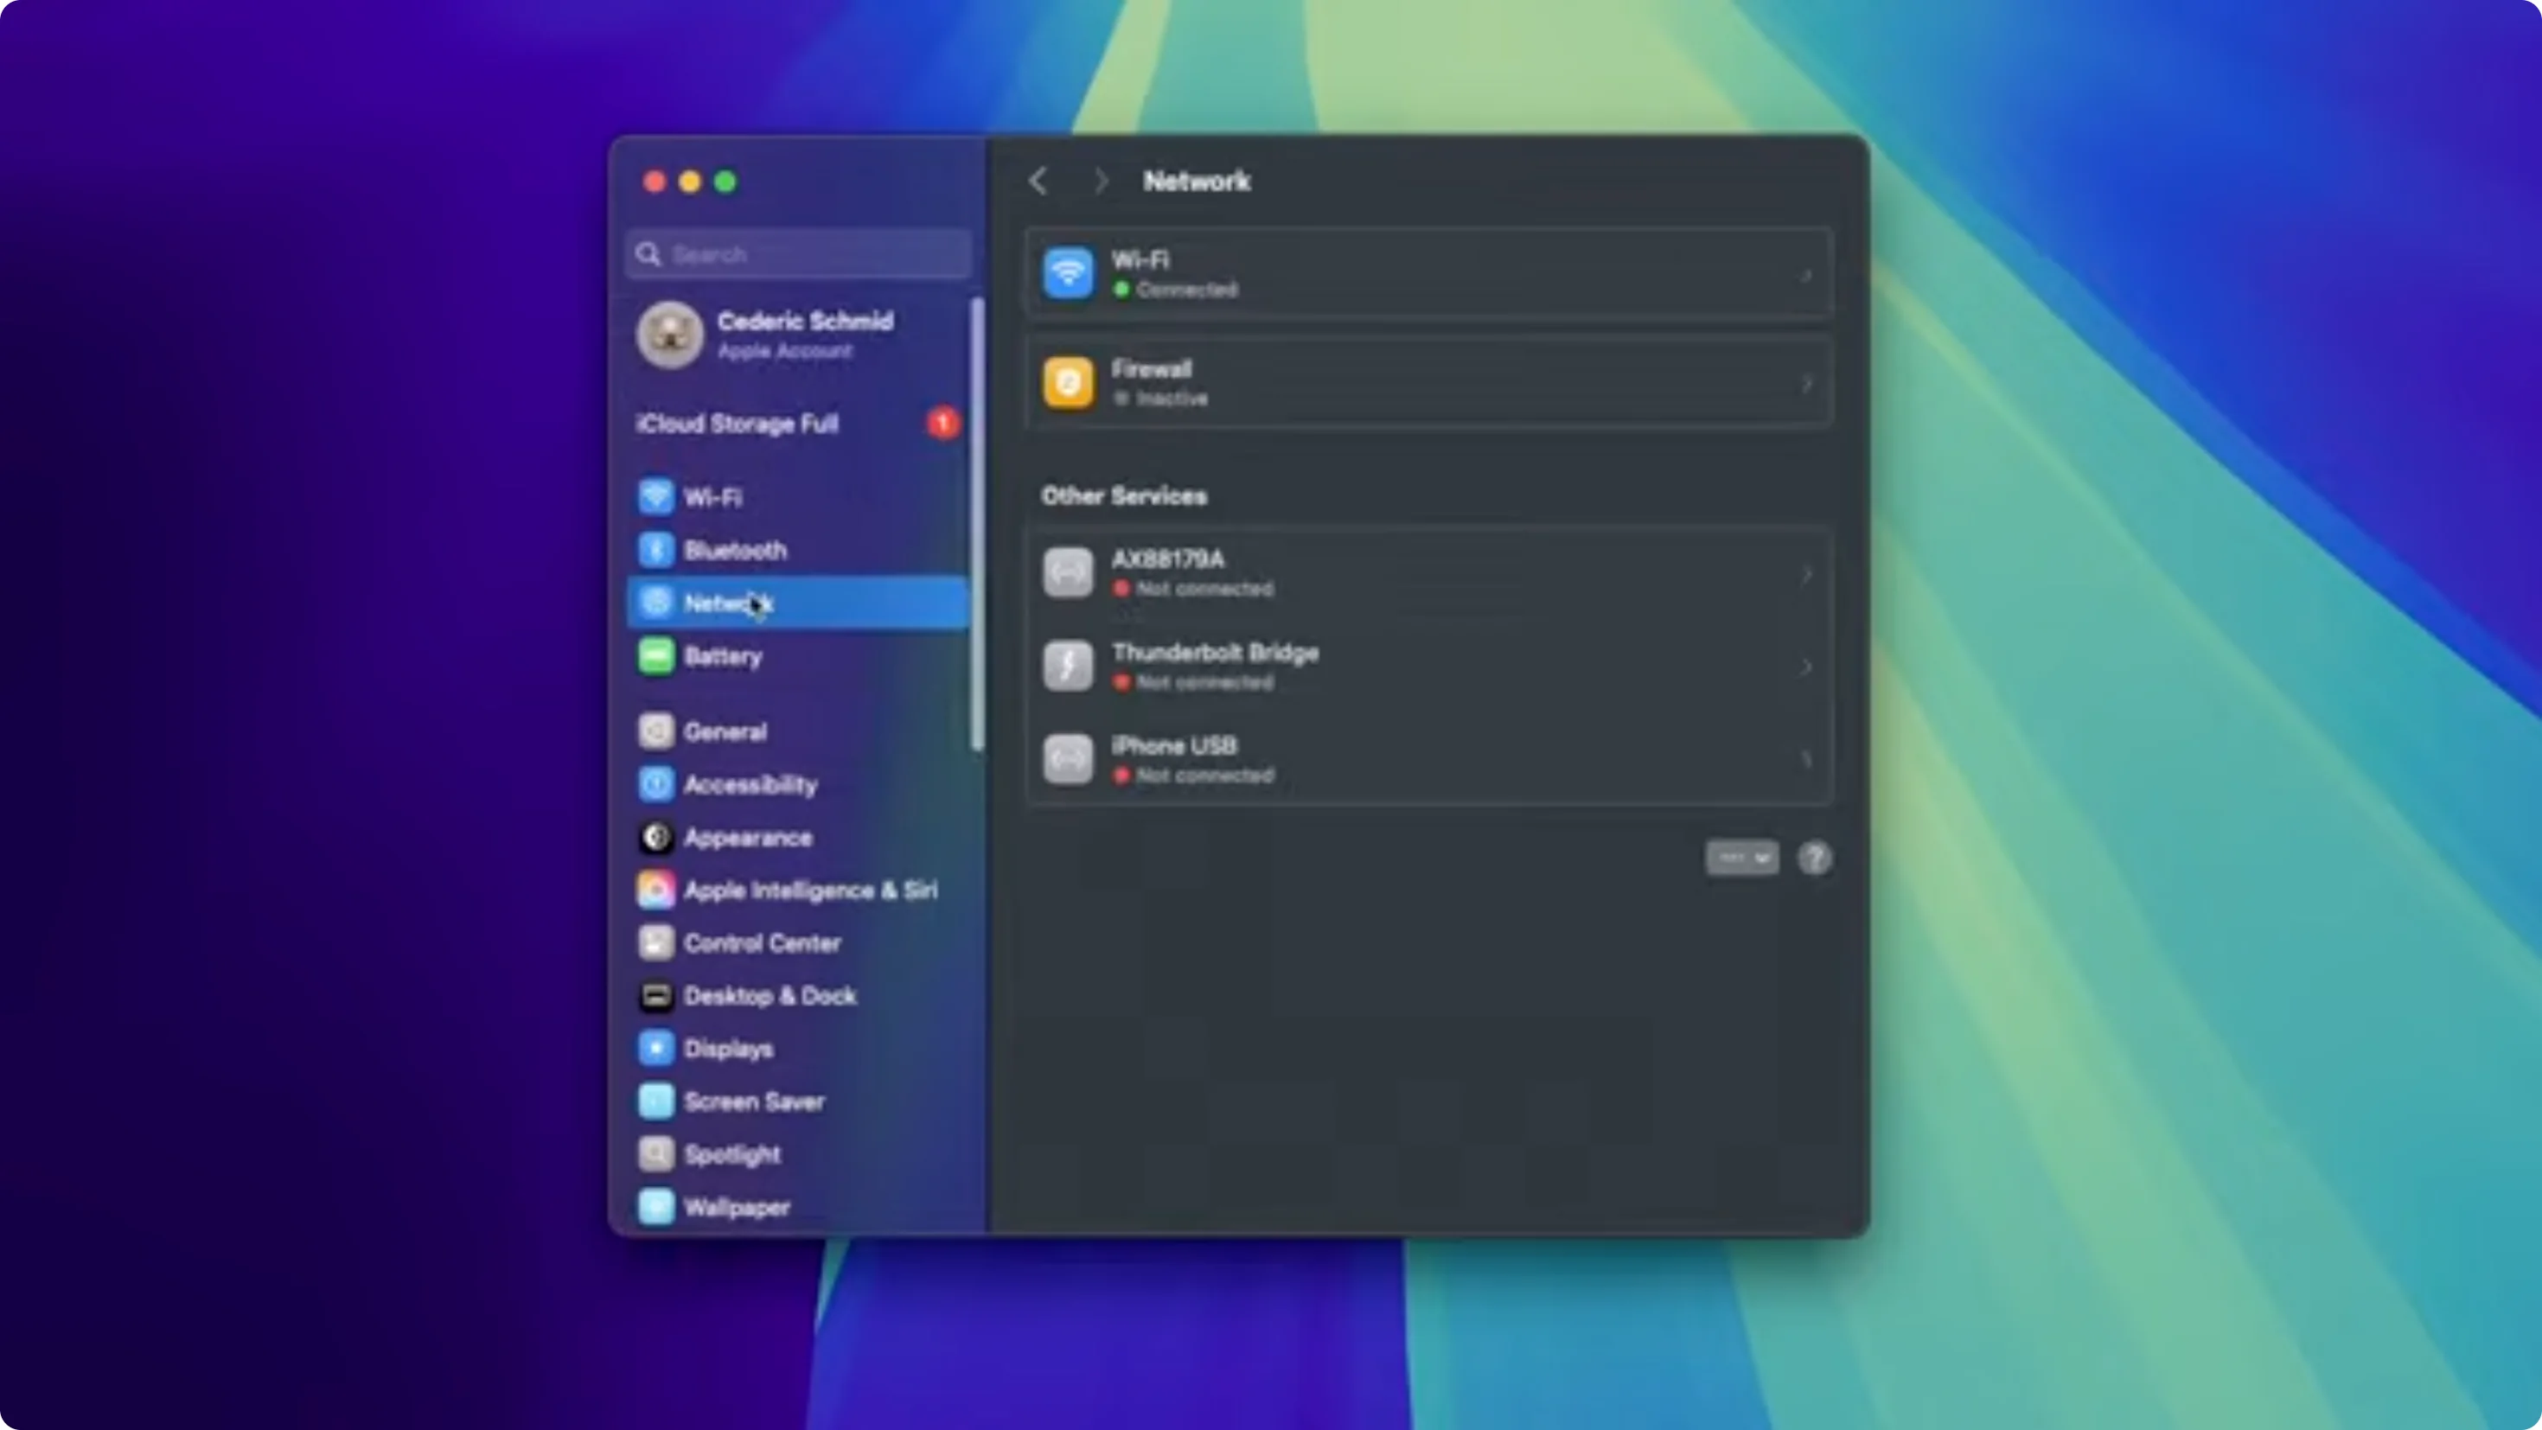
Task: Click the Thunderbolt Bridge service icon
Action: tap(1069, 665)
